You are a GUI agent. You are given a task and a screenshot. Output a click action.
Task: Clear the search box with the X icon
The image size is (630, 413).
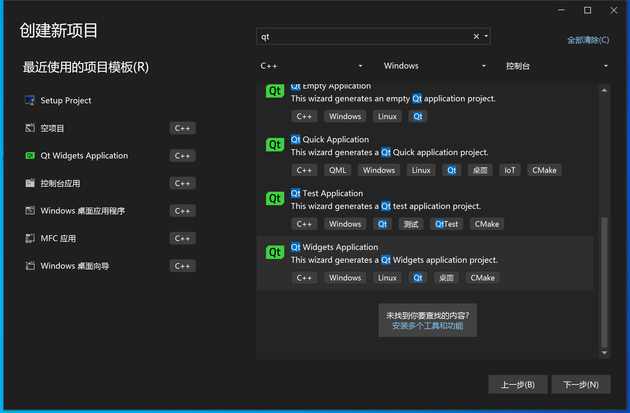[476, 36]
